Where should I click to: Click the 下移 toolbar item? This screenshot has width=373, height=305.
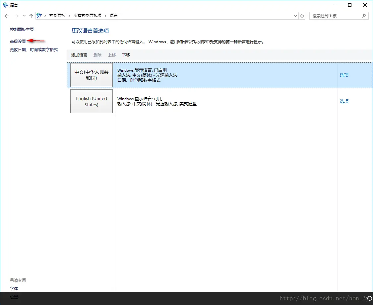pyautogui.click(x=126, y=55)
